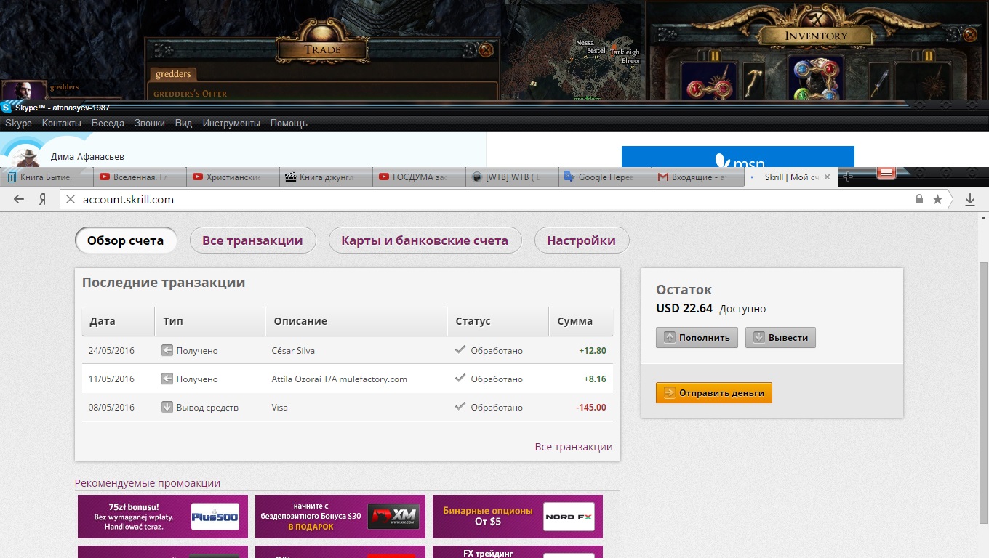Select Обзор счета account tab
This screenshot has width=989, height=558.
[126, 240]
